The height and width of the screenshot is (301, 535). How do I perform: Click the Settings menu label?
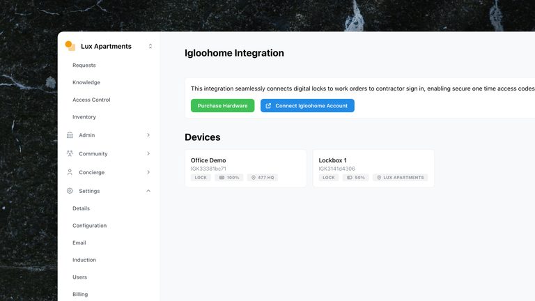point(89,191)
